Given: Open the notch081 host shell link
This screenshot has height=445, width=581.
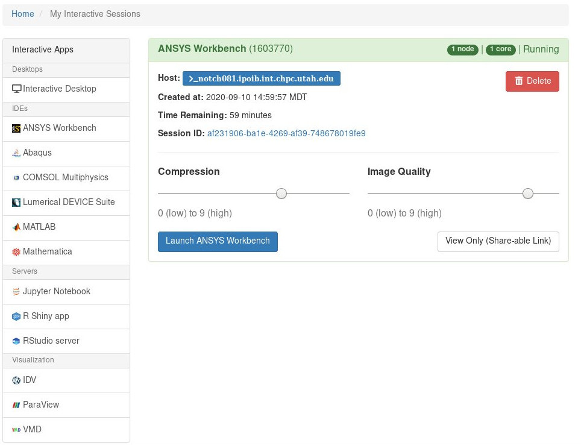Looking at the screenshot, I should click(x=261, y=78).
